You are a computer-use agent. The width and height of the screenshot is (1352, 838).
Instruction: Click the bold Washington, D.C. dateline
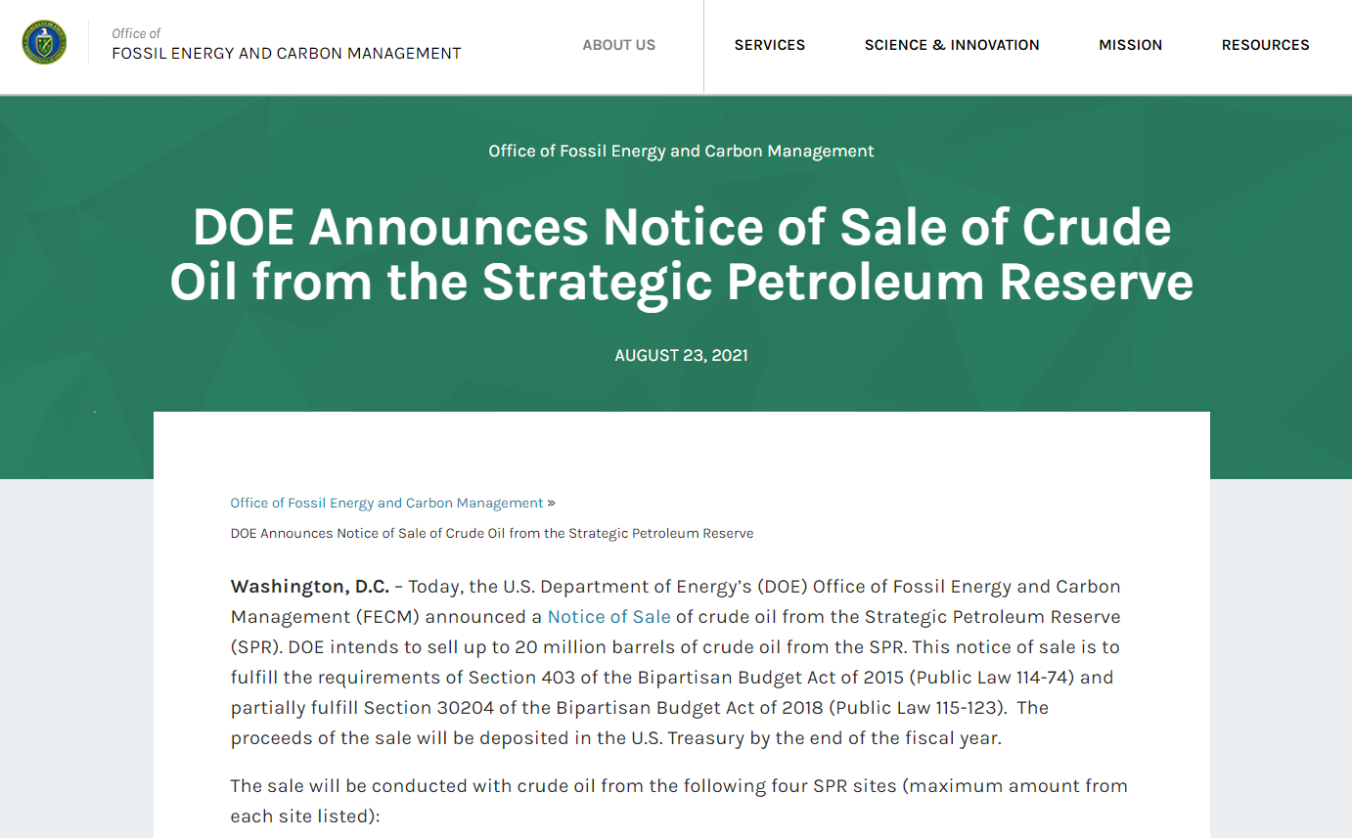(310, 586)
